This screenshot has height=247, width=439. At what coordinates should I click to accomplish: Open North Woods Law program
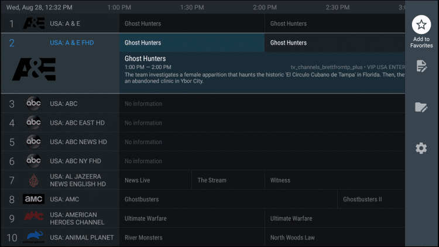(335, 238)
